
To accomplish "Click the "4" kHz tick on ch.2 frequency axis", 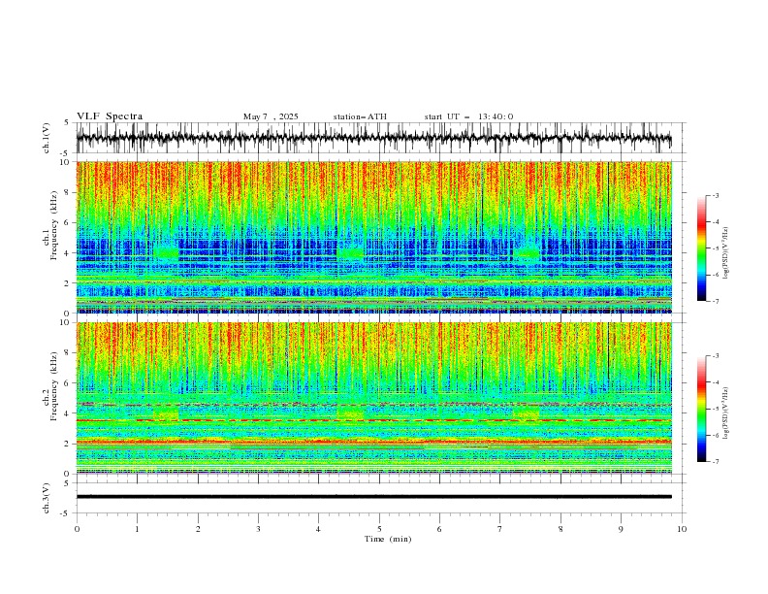I will coord(67,413).
